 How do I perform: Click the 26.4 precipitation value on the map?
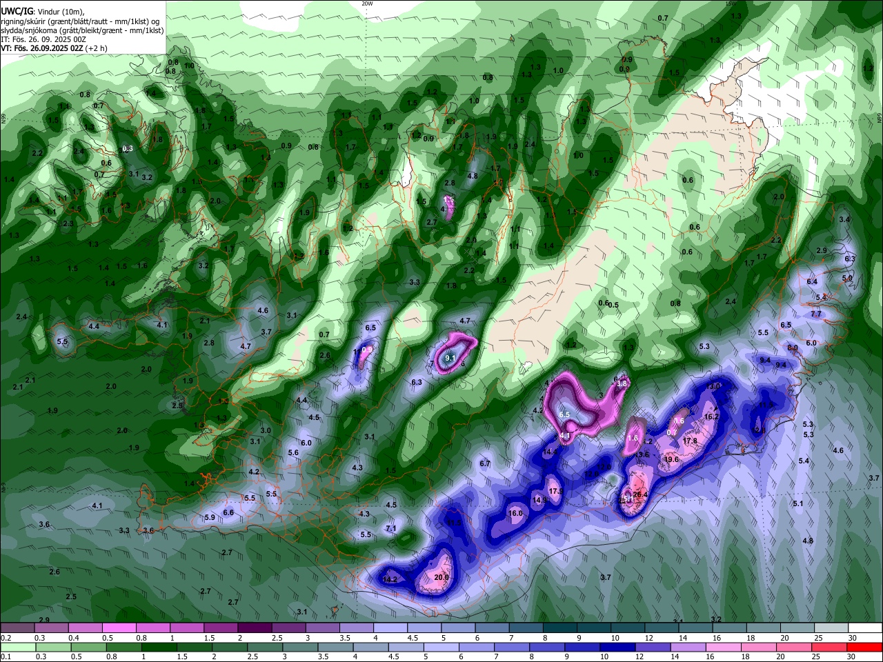640,494
